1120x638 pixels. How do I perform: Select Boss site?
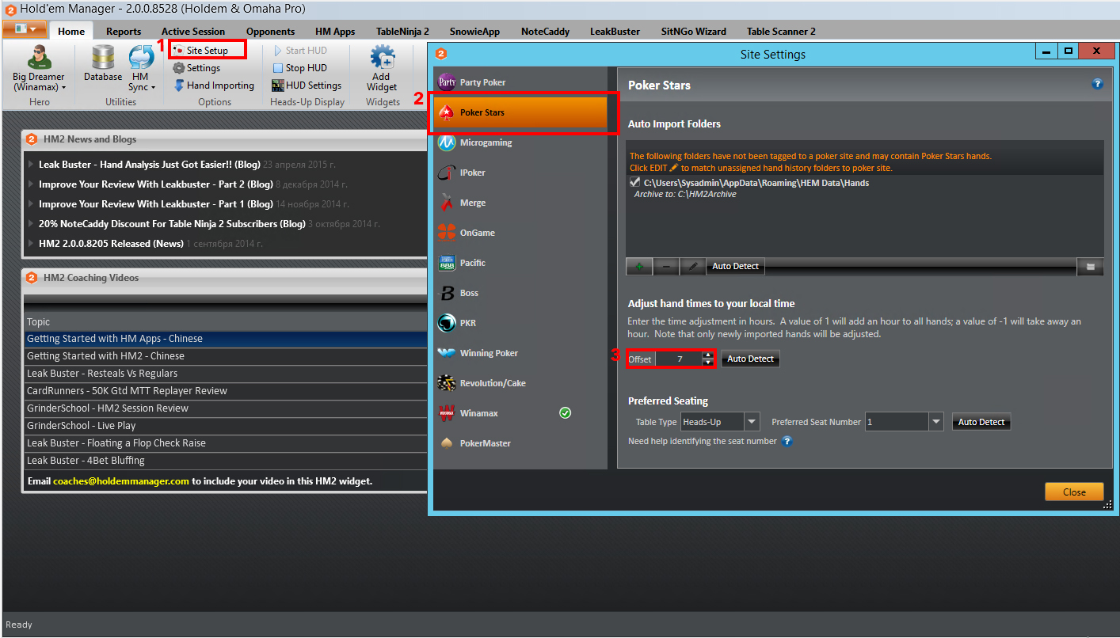[x=520, y=293]
